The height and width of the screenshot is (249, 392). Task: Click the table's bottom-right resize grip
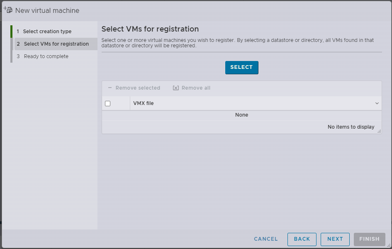point(379,131)
